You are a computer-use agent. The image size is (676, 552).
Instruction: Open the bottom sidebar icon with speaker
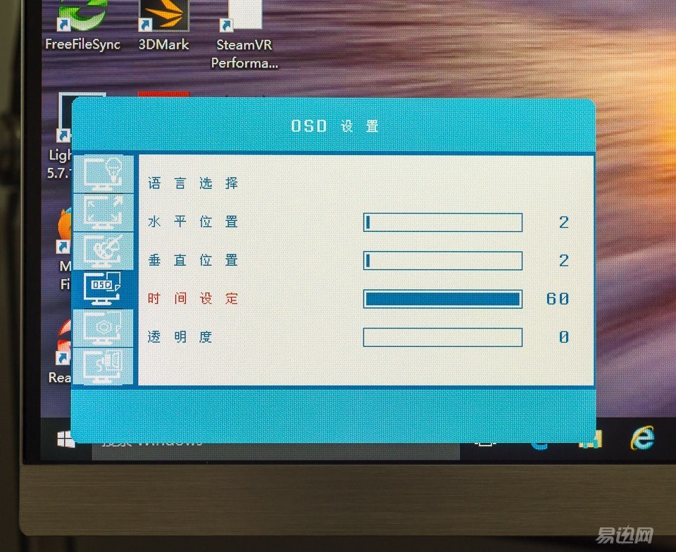coord(104,366)
